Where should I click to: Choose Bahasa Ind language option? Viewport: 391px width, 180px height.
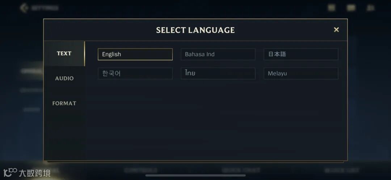pyautogui.click(x=218, y=54)
